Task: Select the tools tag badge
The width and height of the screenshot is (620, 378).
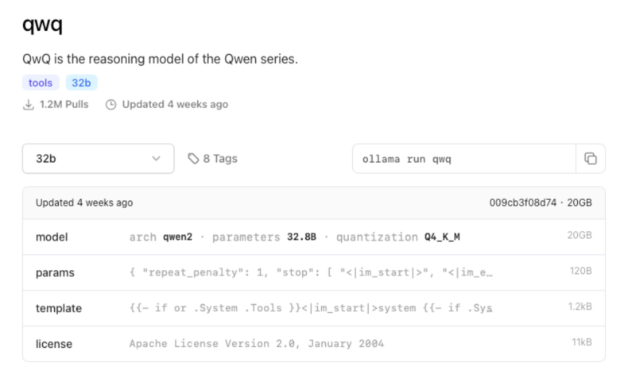Action: pyautogui.click(x=41, y=83)
